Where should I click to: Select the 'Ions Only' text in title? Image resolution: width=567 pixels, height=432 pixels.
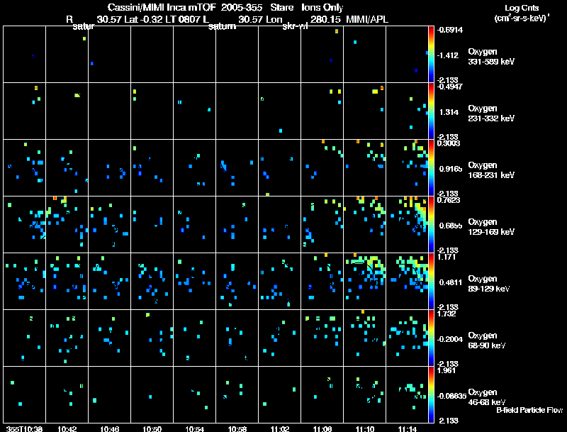322,7
